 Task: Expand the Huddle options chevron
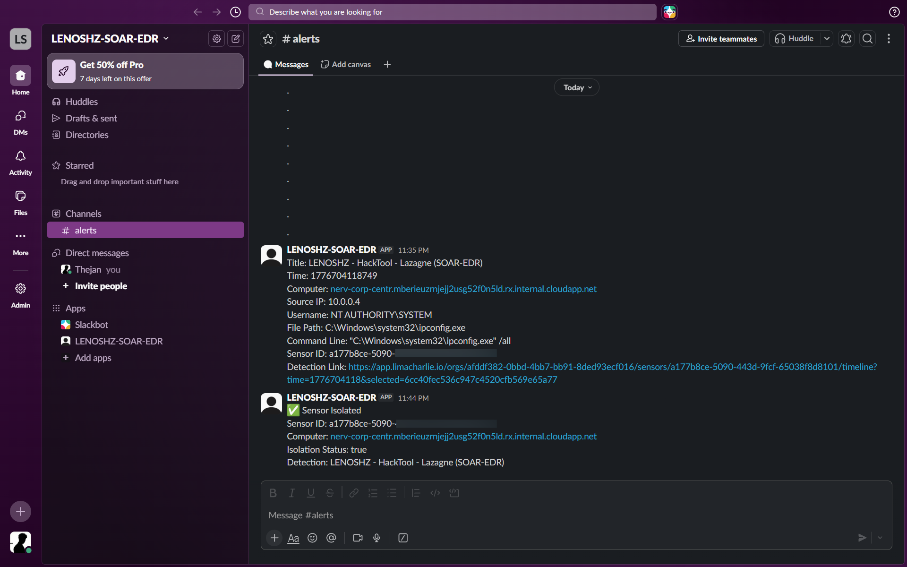[x=827, y=38]
